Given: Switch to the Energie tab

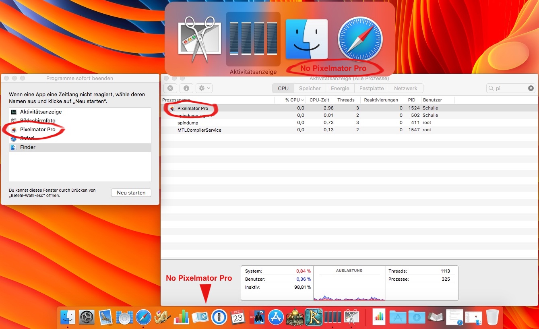Looking at the screenshot, I should click(340, 88).
